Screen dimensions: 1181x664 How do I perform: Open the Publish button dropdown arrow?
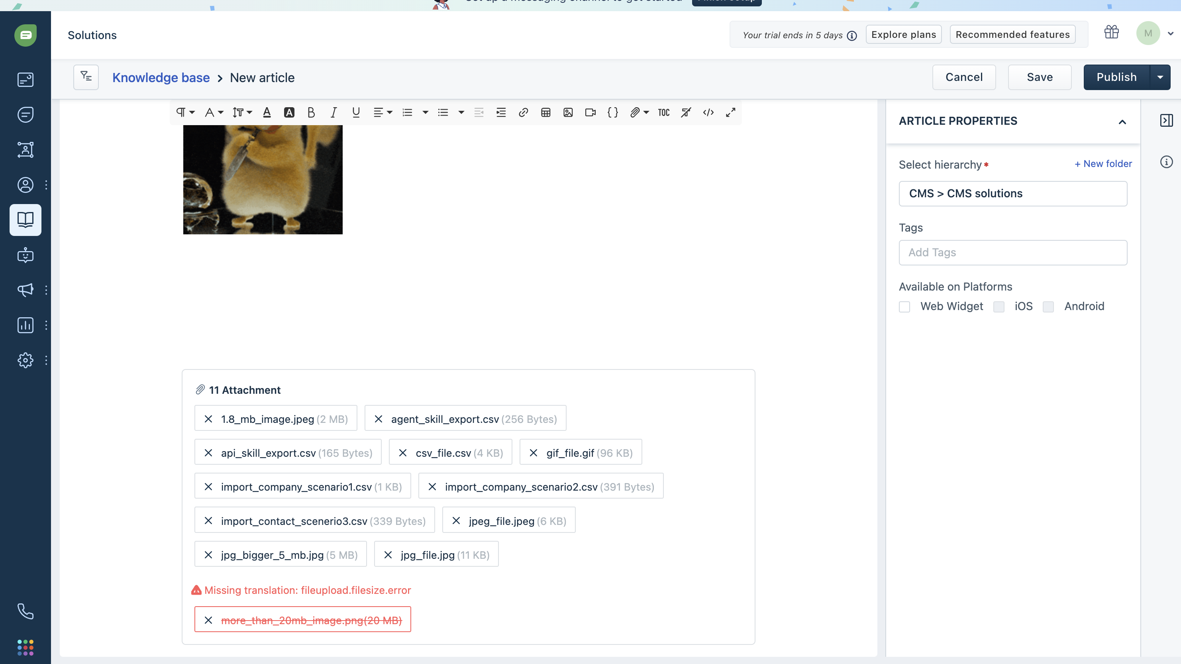click(x=1160, y=77)
